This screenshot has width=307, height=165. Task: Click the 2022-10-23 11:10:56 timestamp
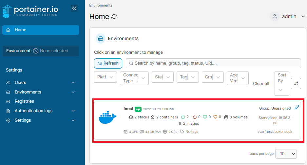click(158, 109)
